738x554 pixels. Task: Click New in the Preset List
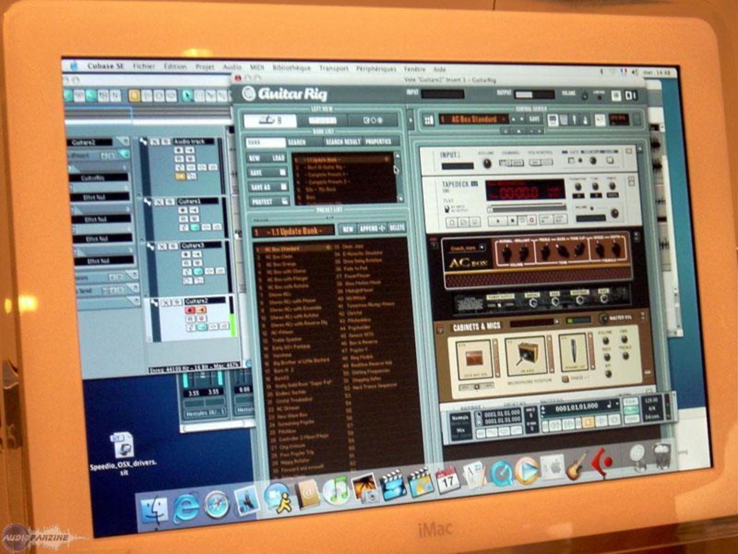(348, 229)
